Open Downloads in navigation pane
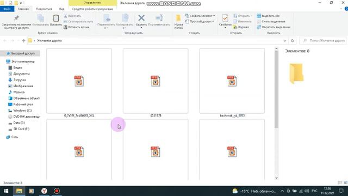The height and width of the screenshot is (196, 348). (17, 80)
